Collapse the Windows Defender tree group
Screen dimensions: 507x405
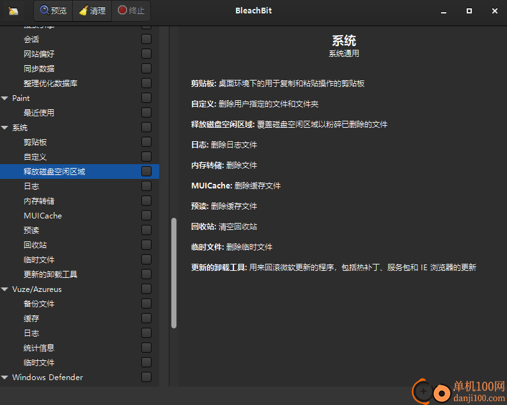pyautogui.click(x=4, y=378)
